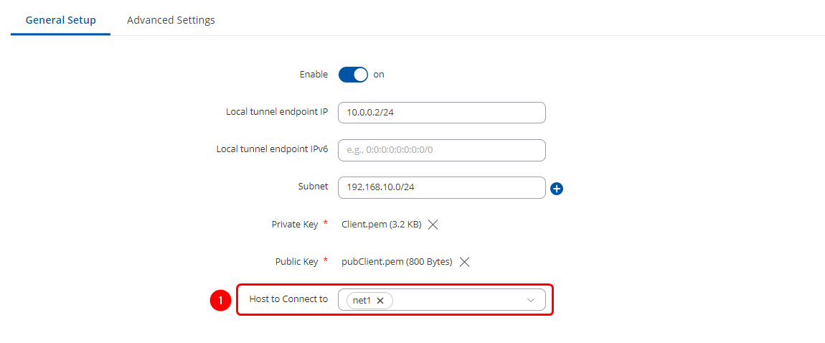This screenshot has height=343, width=825.
Task: Expand the Host to Connect to chevron
Action: click(x=531, y=301)
